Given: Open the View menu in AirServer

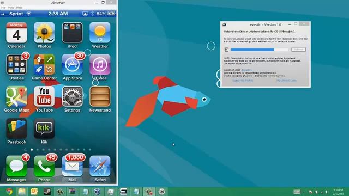Looking at the screenshot, I should [11, 8].
